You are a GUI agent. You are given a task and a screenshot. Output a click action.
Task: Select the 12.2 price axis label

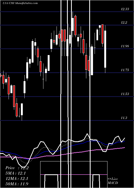(x=124, y=22)
